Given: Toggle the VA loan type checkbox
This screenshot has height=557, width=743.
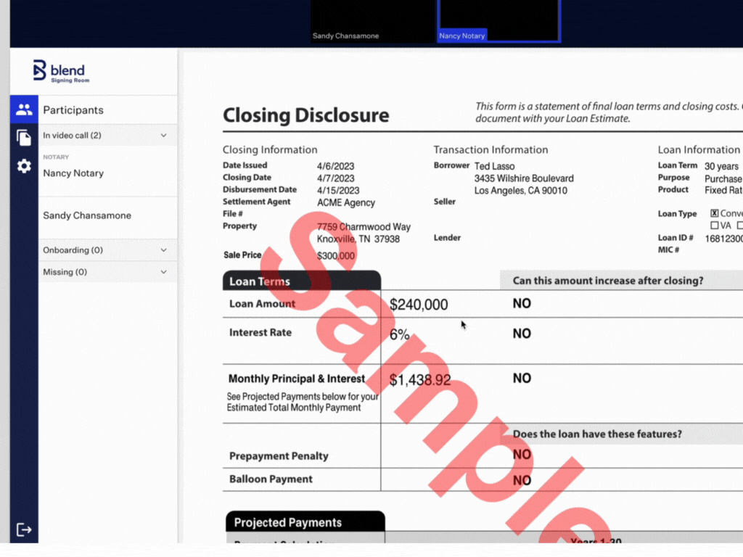Looking at the screenshot, I should [715, 226].
